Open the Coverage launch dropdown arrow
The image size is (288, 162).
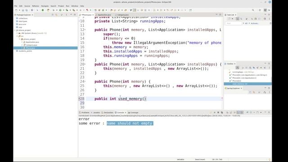tap(70, 10)
